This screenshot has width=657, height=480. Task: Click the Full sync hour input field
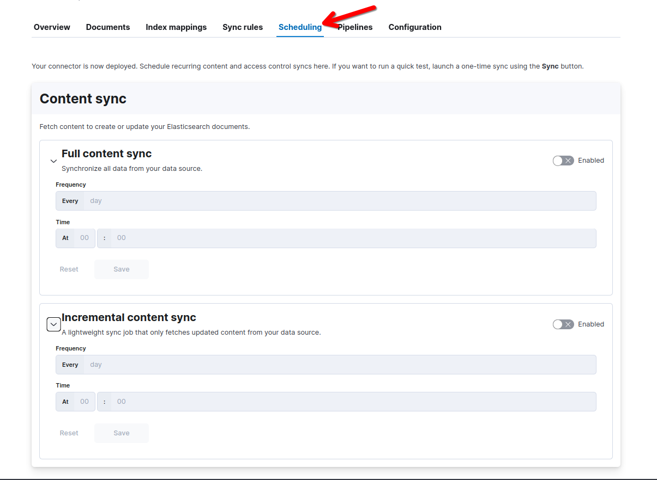pos(85,238)
